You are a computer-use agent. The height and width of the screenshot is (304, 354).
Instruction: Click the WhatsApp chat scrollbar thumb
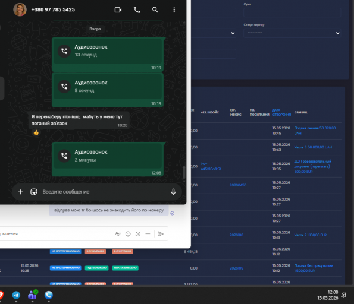[184, 172]
